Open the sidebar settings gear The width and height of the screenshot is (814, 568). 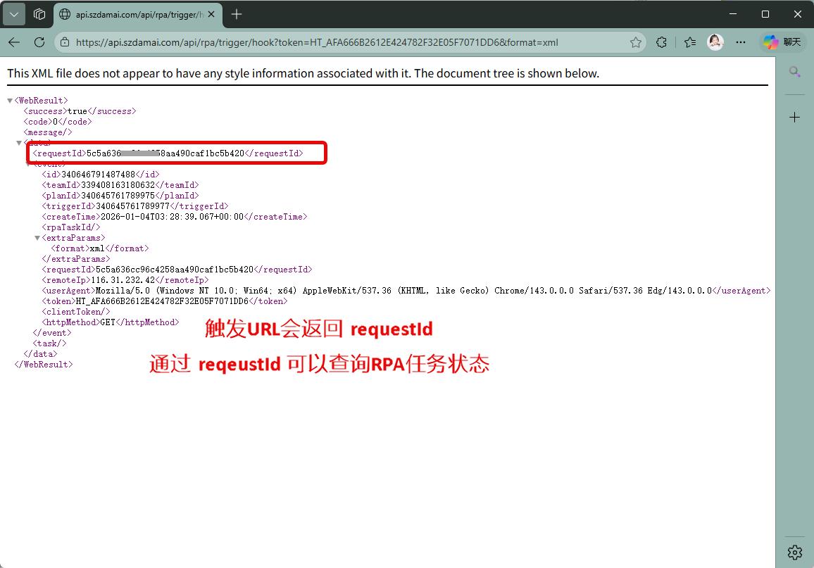pos(794,551)
